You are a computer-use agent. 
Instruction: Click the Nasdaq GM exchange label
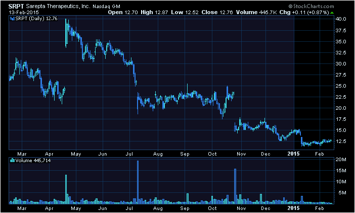(106, 7)
